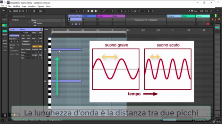Viewport: 222px width, 124px height.
Task: Enable Draw Mode pencil icon
Action: click(x=189, y=11)
